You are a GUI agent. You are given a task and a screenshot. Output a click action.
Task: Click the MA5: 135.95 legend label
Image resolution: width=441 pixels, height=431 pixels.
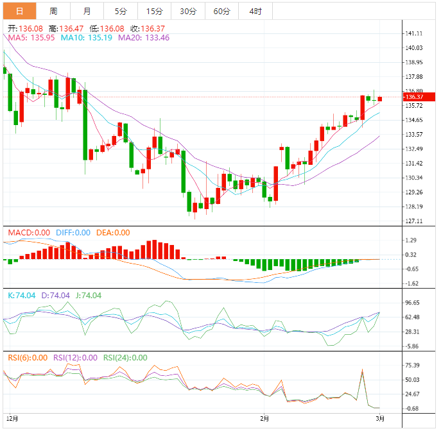(31, 38)
